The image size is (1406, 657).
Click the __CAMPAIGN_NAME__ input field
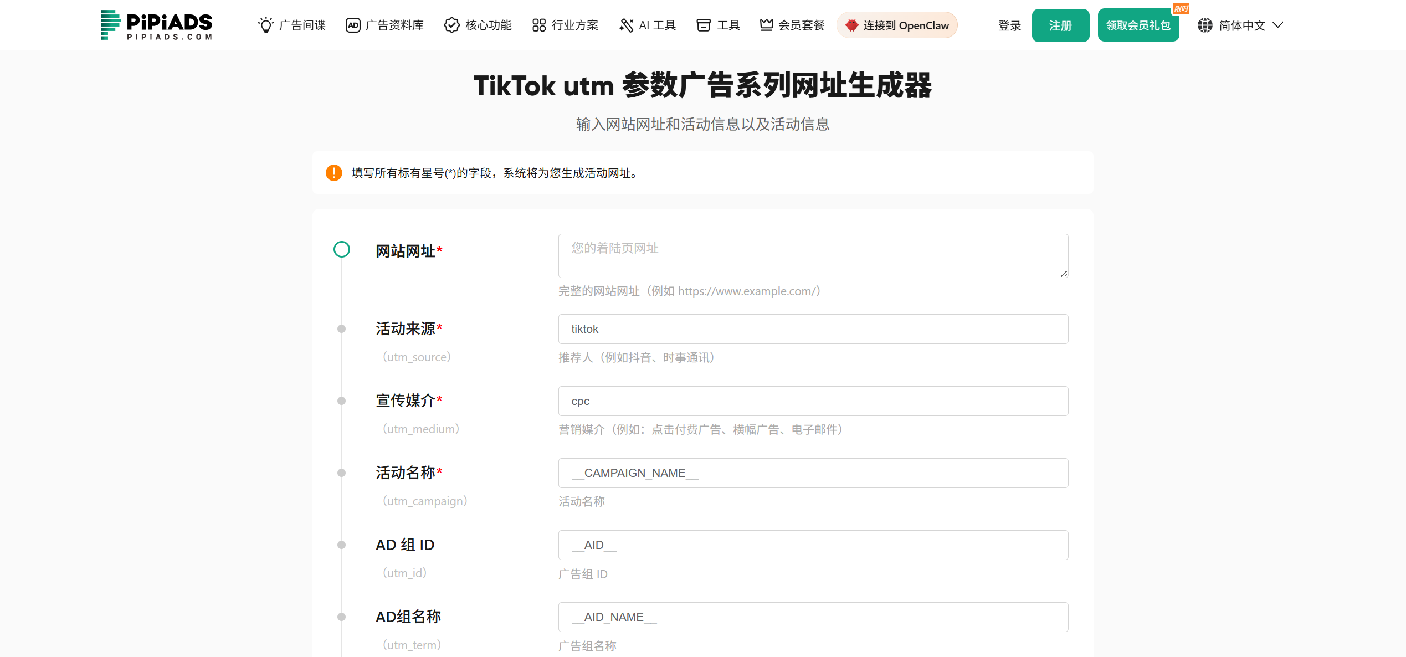pos(813,473)
